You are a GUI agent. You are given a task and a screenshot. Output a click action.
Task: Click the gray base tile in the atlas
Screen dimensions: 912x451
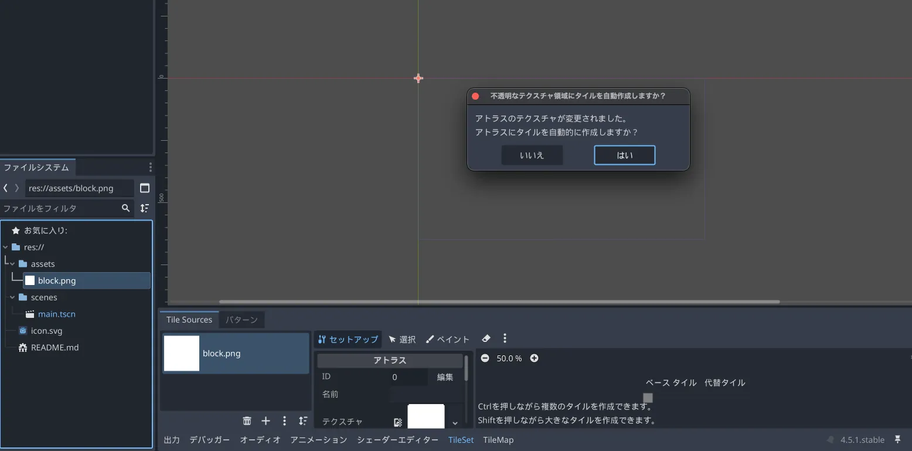[x=648, y=398]
